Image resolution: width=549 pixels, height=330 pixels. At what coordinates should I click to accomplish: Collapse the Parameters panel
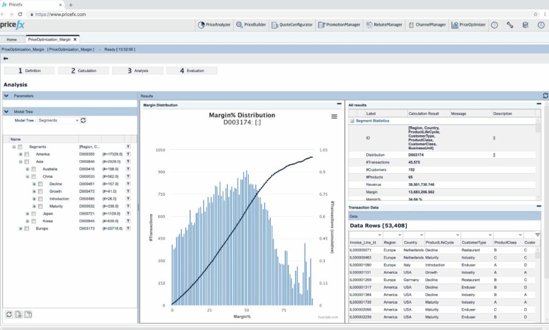point(6,96)
